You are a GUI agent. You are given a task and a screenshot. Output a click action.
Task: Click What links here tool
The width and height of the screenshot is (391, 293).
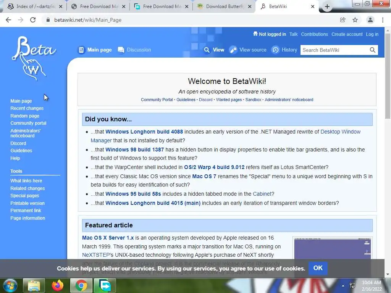click(26, 180)
